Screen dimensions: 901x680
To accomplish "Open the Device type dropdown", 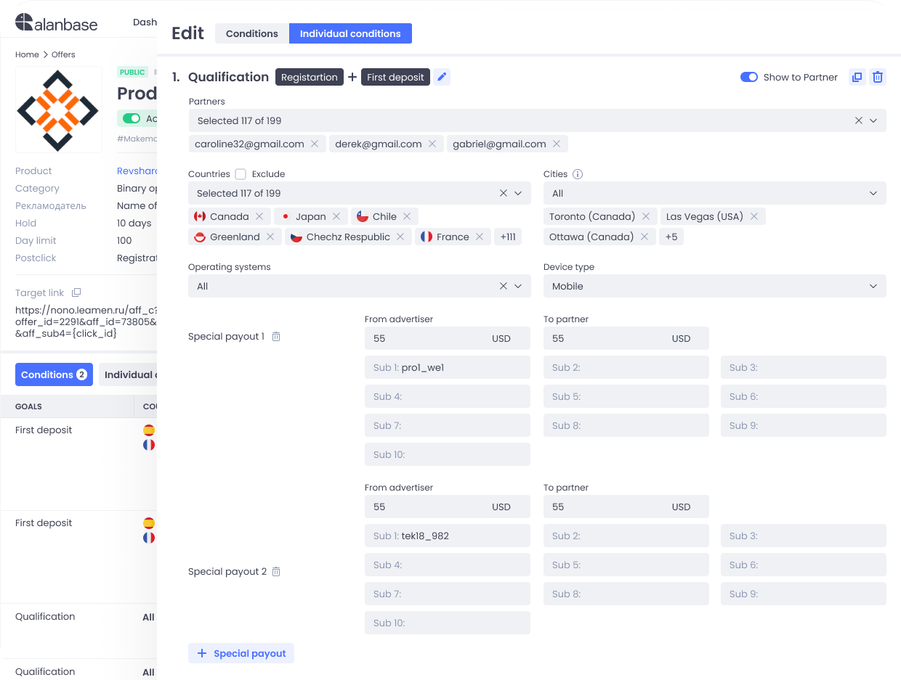I will (x=873, y=286).
